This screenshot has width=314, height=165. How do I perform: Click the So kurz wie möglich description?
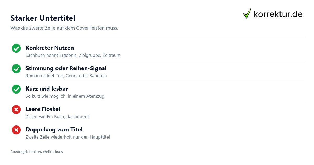(x=65, y=96)
